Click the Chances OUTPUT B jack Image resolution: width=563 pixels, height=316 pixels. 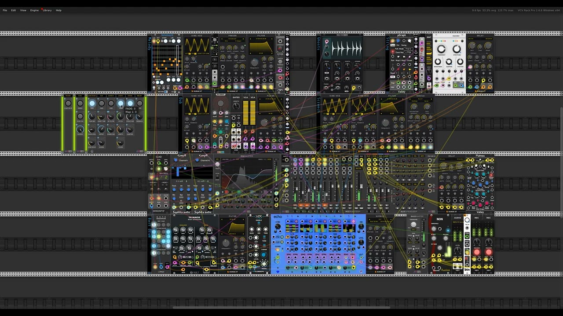280,85
